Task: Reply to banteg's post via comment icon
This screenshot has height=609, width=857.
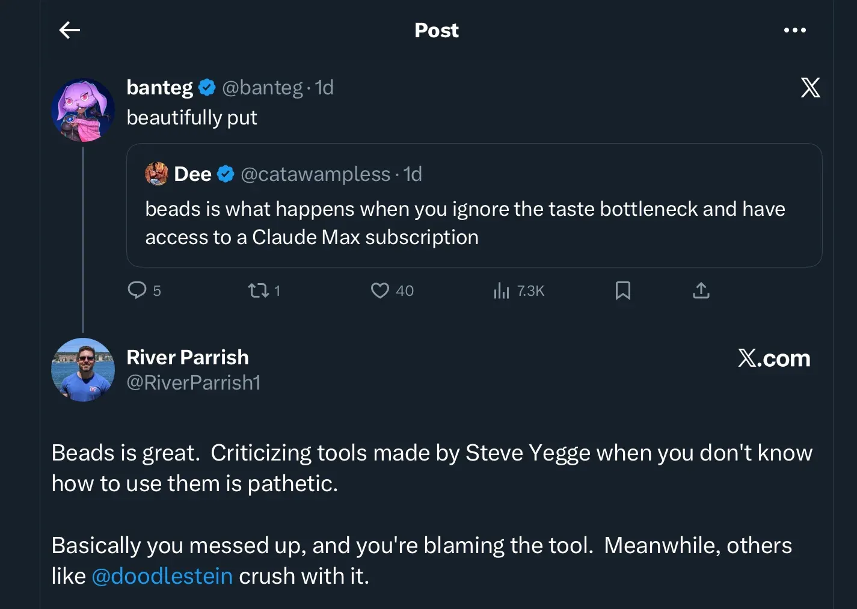Action: 137,290
